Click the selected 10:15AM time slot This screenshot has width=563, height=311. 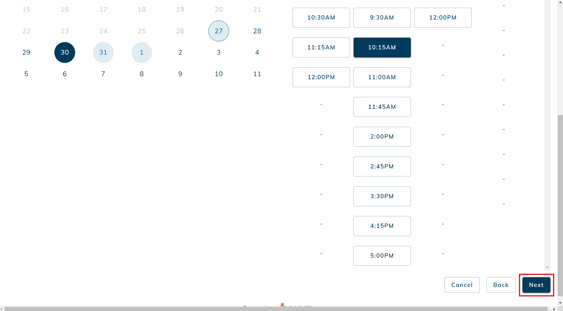[382, 47]
